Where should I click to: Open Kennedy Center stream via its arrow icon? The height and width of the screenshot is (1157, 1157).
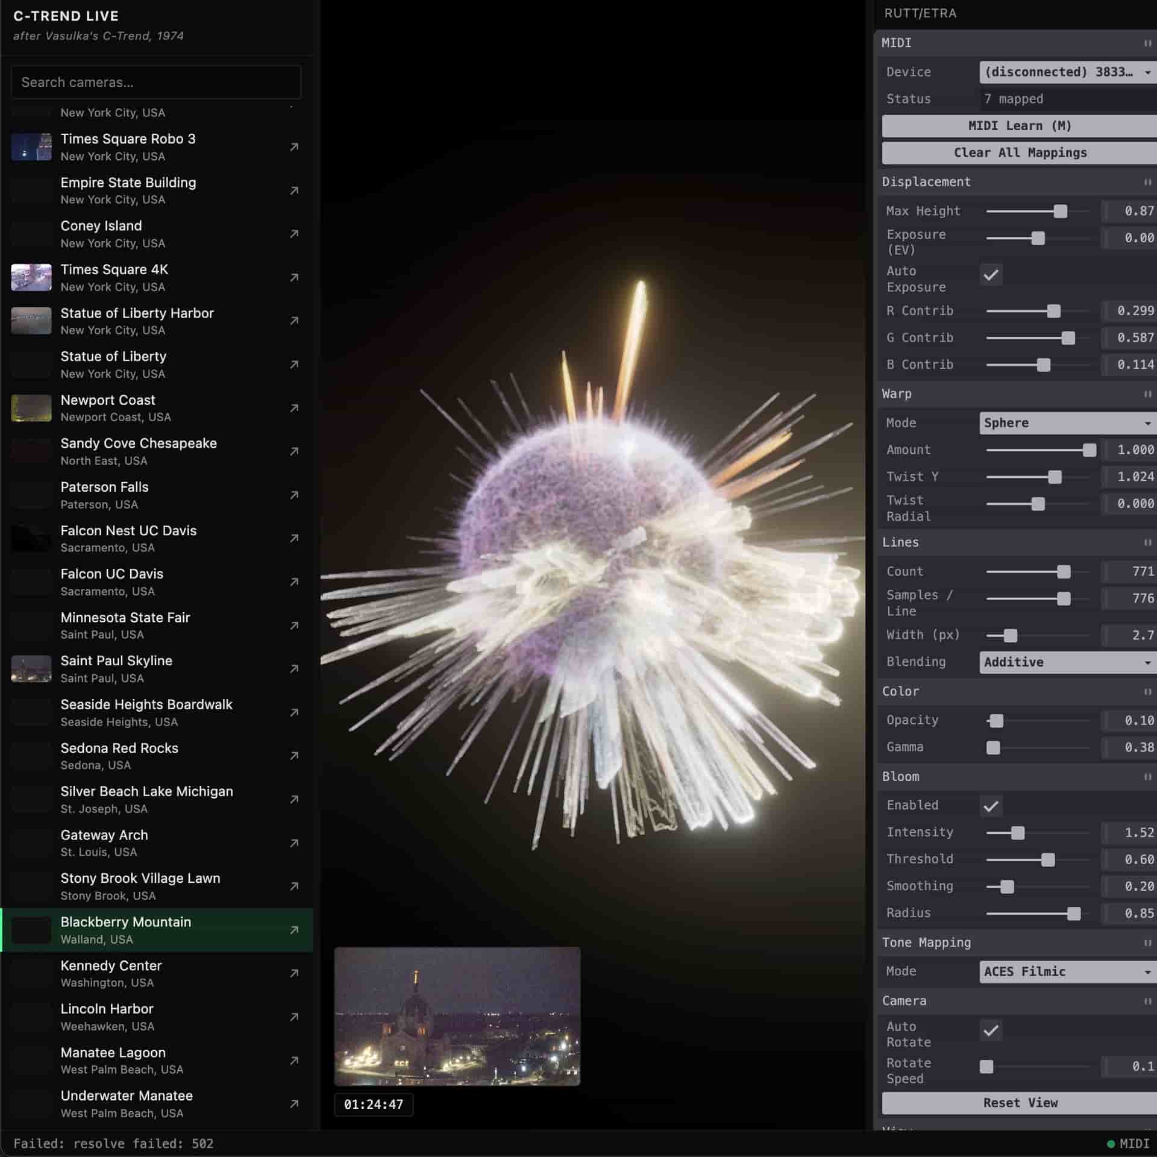293,973
